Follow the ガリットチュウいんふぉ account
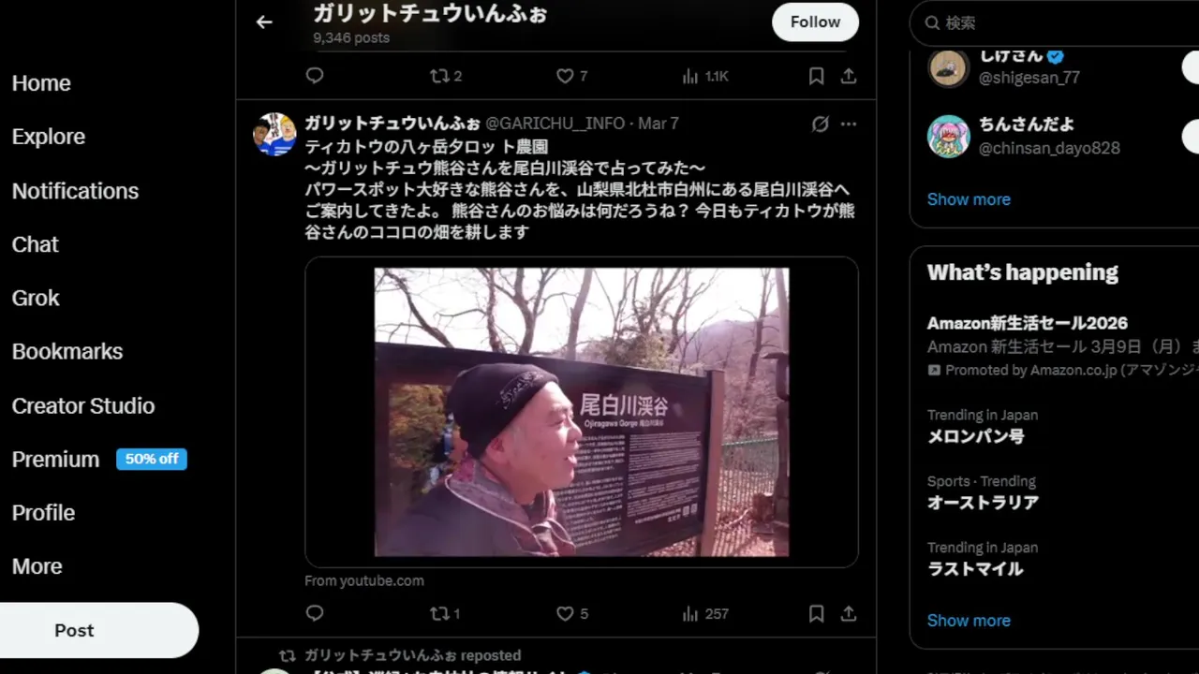 coord(815,22)
